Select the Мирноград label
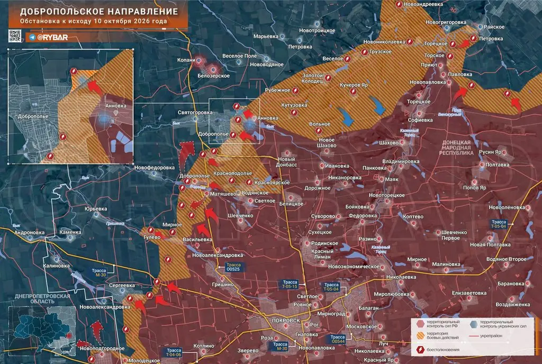542x364 pixels. click(331, 314)
